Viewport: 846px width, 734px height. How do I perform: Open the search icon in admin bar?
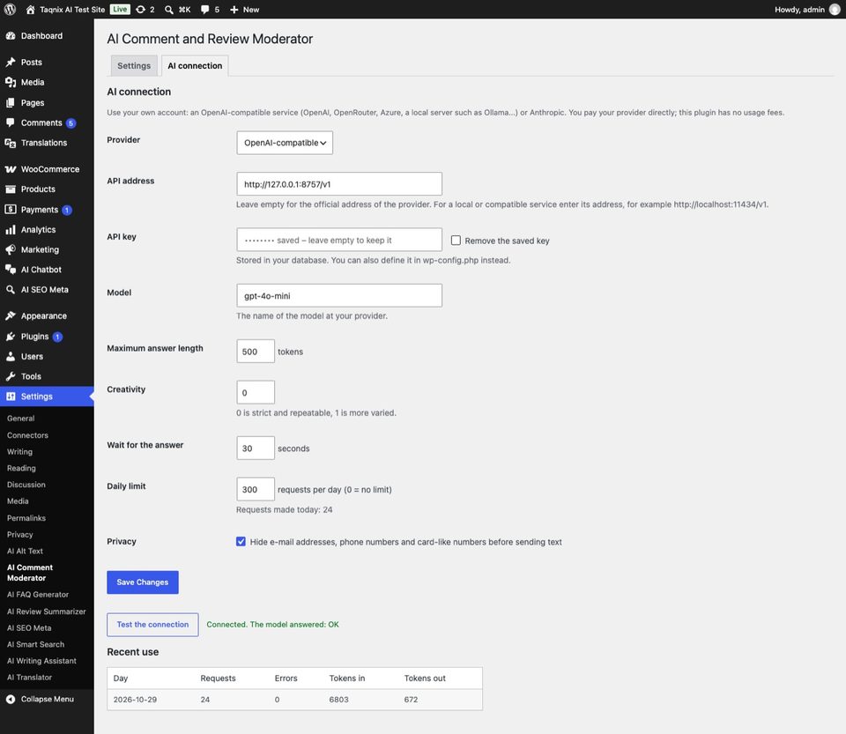[169, 9]
